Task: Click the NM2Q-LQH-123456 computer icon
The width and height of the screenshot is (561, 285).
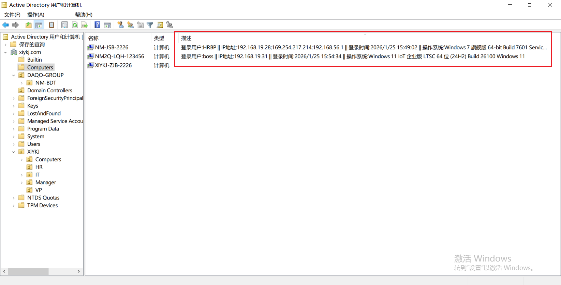Action: [91, 56]
